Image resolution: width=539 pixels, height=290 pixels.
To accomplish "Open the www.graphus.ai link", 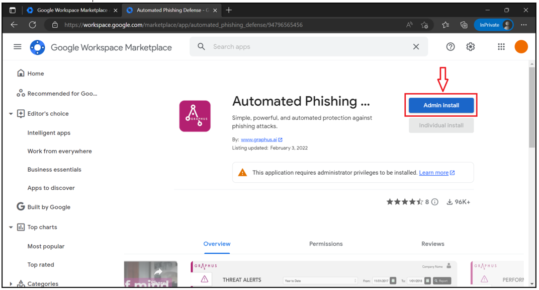I will pyautogui.click(x=259, y=139).
